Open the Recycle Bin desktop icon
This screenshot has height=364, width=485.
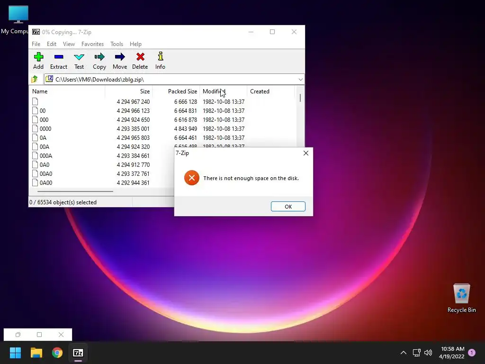(461, 298)
